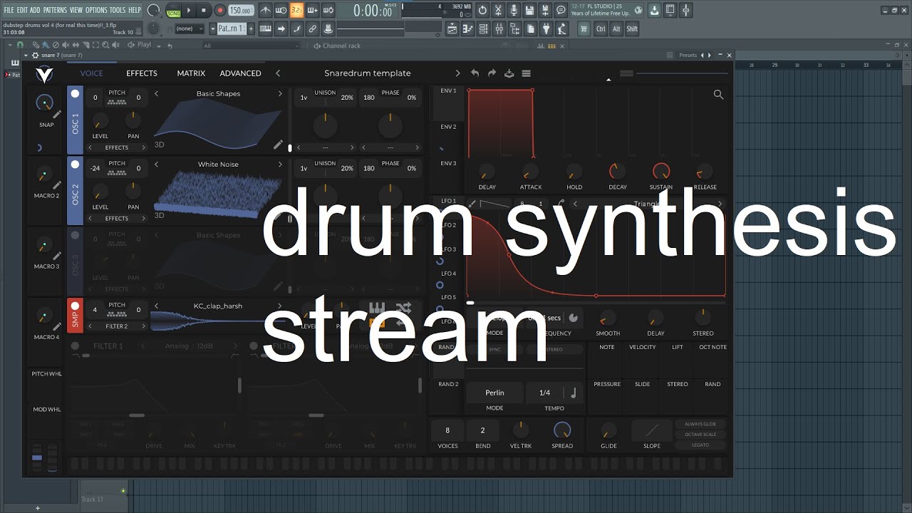Open the PATTERNS menu

tap(55, 10)
